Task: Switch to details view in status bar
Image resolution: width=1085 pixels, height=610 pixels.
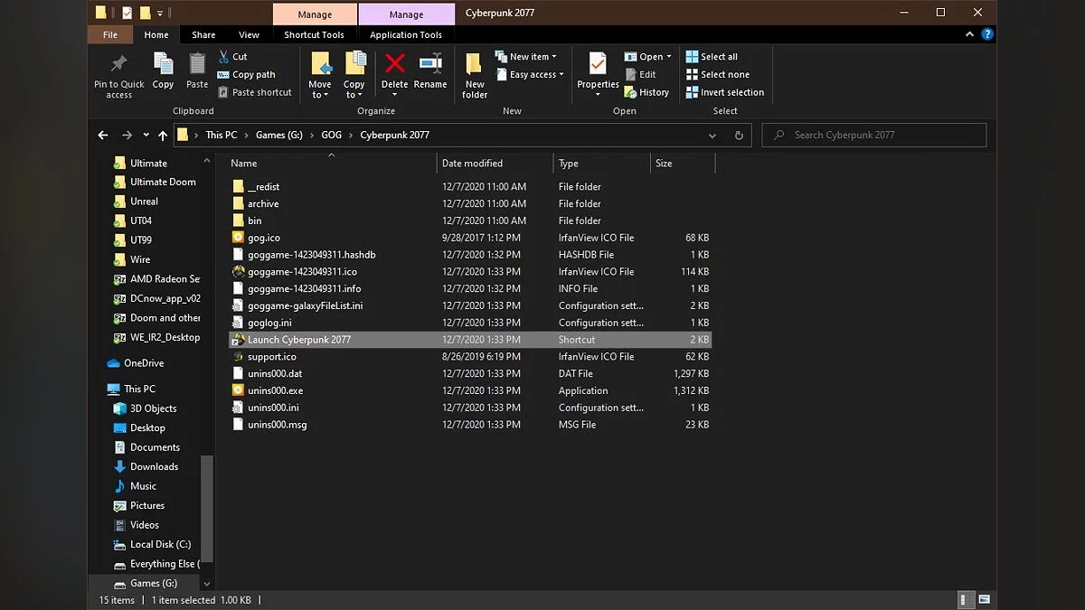Action: 967,600
